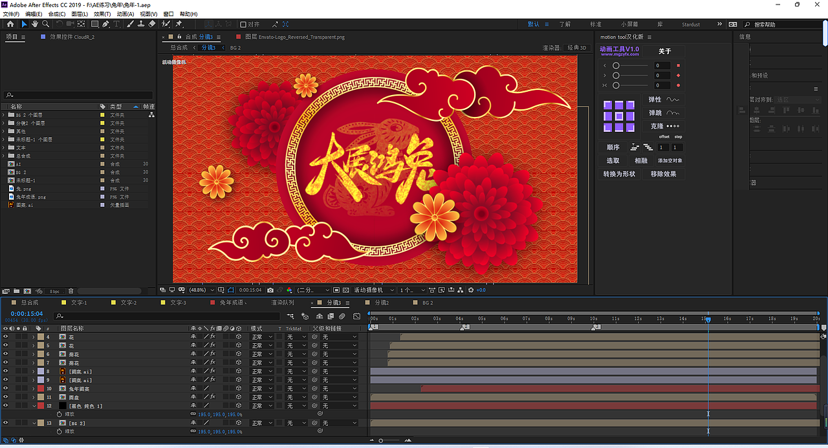Viewport: 828px width, 448px height.
Task: Choose the Pen tool
Action: tap(105, 25)
